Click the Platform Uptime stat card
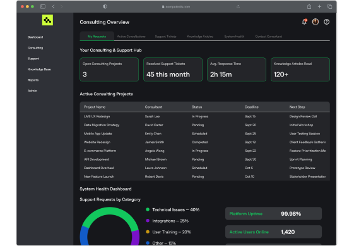The image size is (354, 246). (273, 213)
